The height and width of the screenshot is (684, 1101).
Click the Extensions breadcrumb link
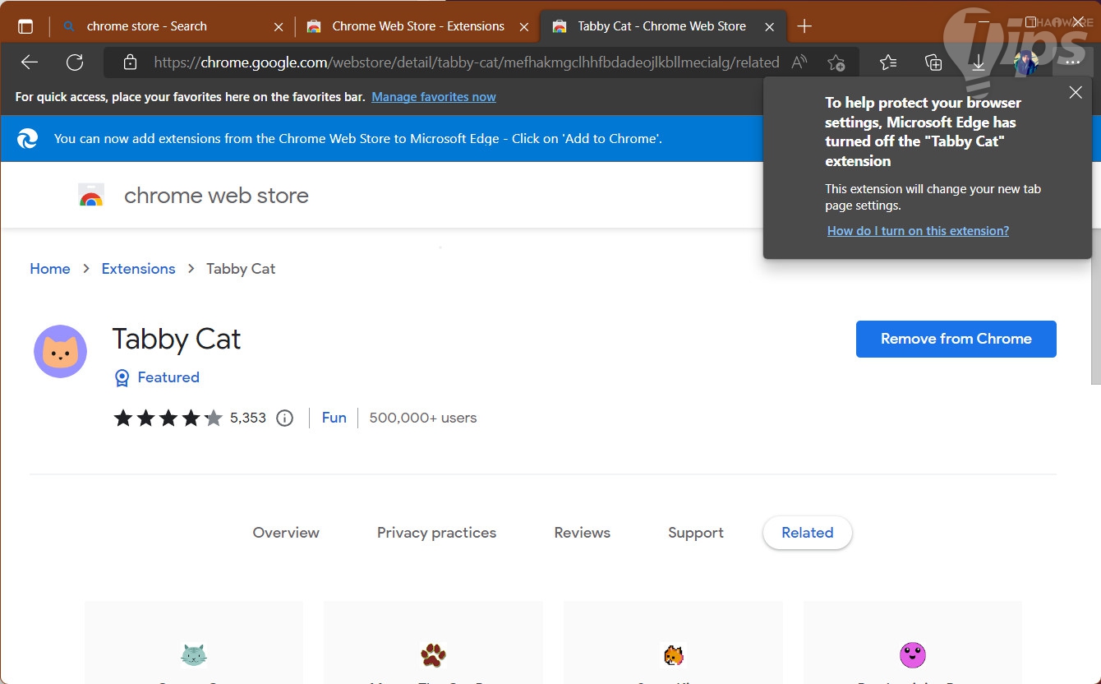tap(138, 269)
